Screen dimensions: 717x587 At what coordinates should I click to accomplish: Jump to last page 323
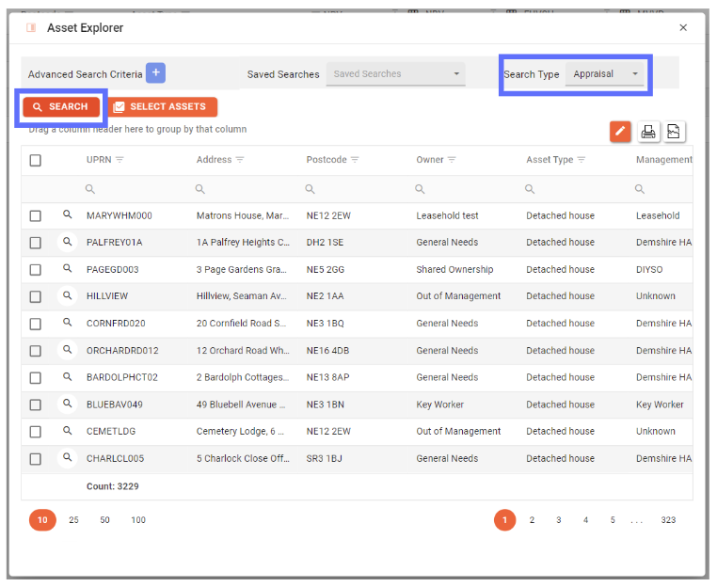[x=668, y=520]
